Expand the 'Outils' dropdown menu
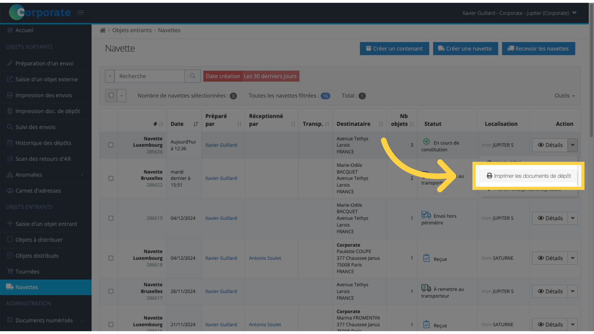Viewport: 594px width, 334px height. (x=565, y=96)
